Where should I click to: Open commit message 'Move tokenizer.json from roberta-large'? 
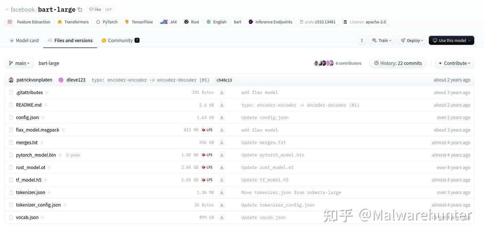[291, 193]
